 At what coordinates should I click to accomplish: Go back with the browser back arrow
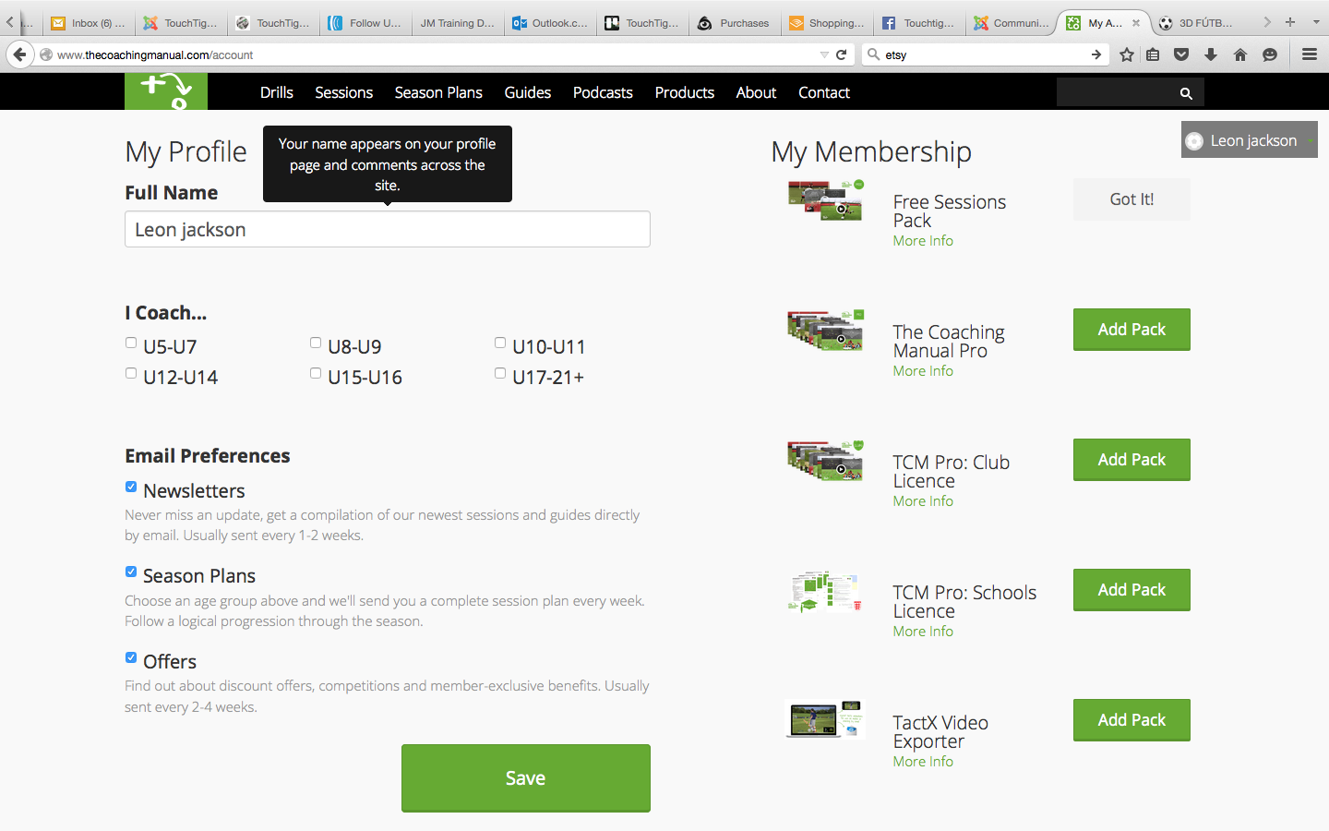coord(19,54)
